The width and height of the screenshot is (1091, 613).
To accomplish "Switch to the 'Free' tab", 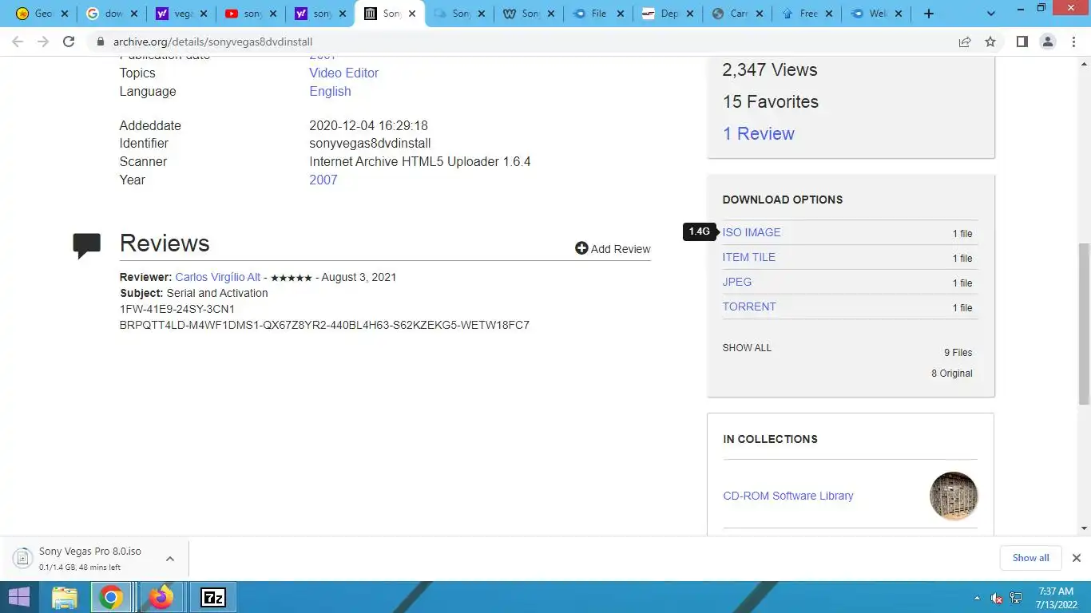I will [807, 14].
